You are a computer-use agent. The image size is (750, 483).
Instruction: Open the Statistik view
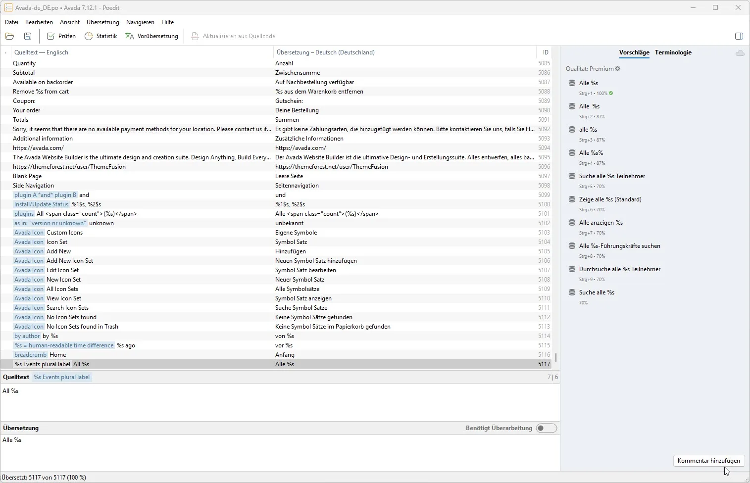[x=100, y=36]
